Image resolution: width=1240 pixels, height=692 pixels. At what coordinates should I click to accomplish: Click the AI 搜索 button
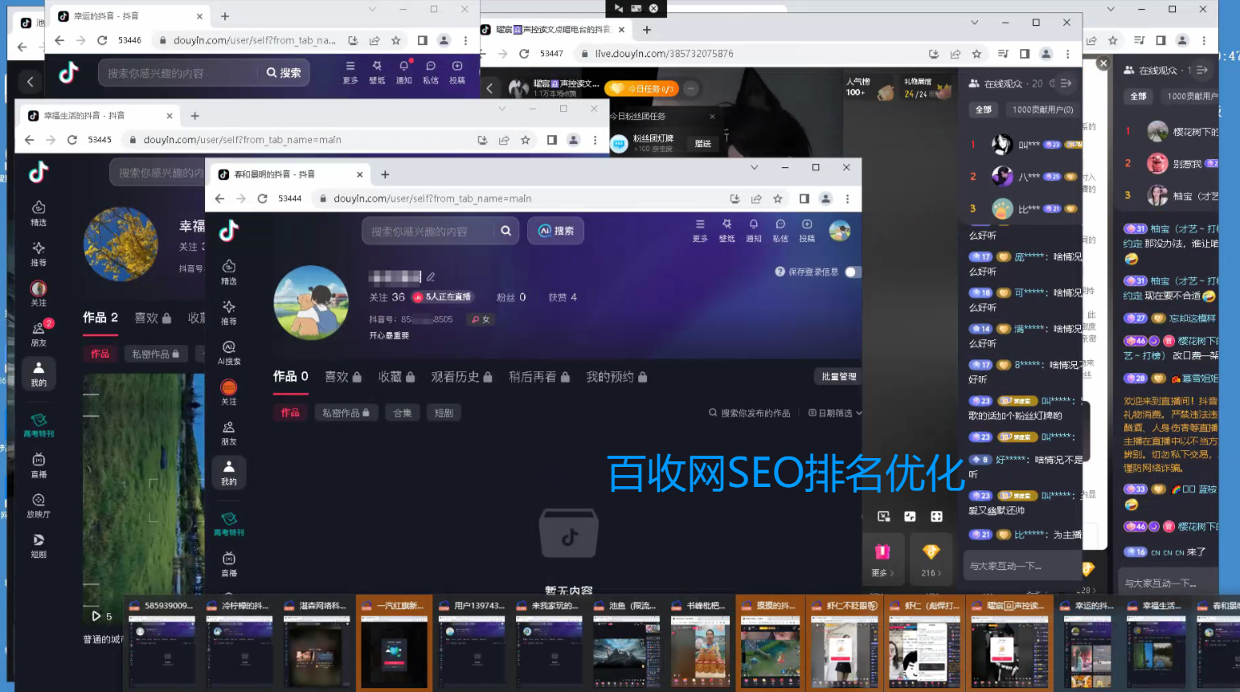coord(556,231)
